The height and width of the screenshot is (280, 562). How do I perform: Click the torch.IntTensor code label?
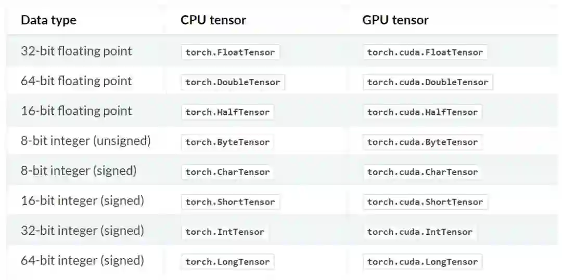point(225,232)
